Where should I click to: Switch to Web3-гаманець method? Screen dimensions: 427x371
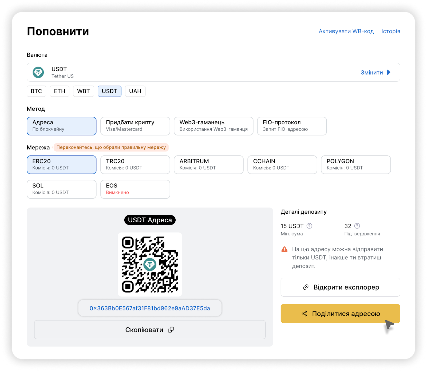pyautogui.click(x=213, y=126)
